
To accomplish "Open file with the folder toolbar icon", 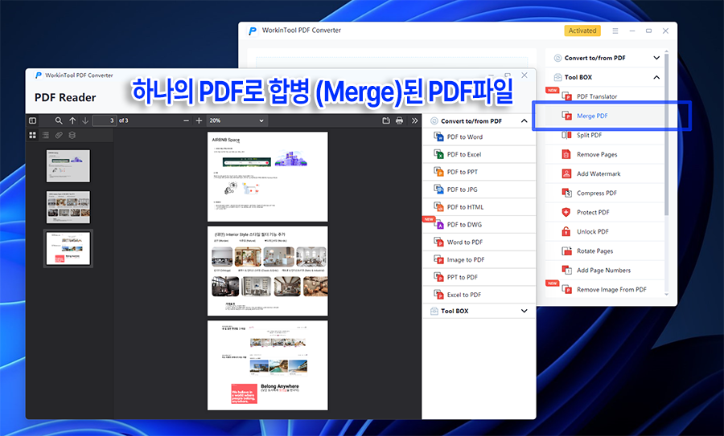I will 386,120.
